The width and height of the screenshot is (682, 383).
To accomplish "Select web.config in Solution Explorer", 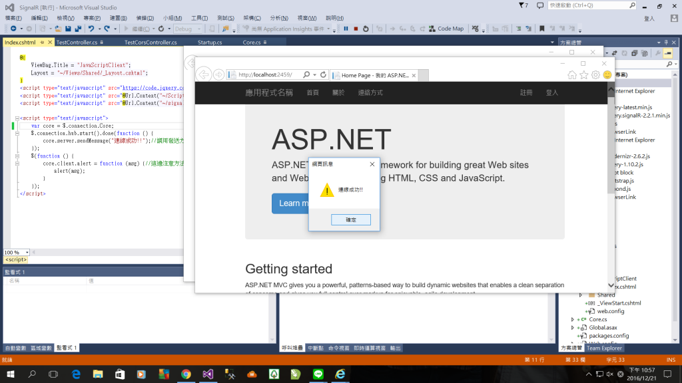I will click(x=610, y=311).
